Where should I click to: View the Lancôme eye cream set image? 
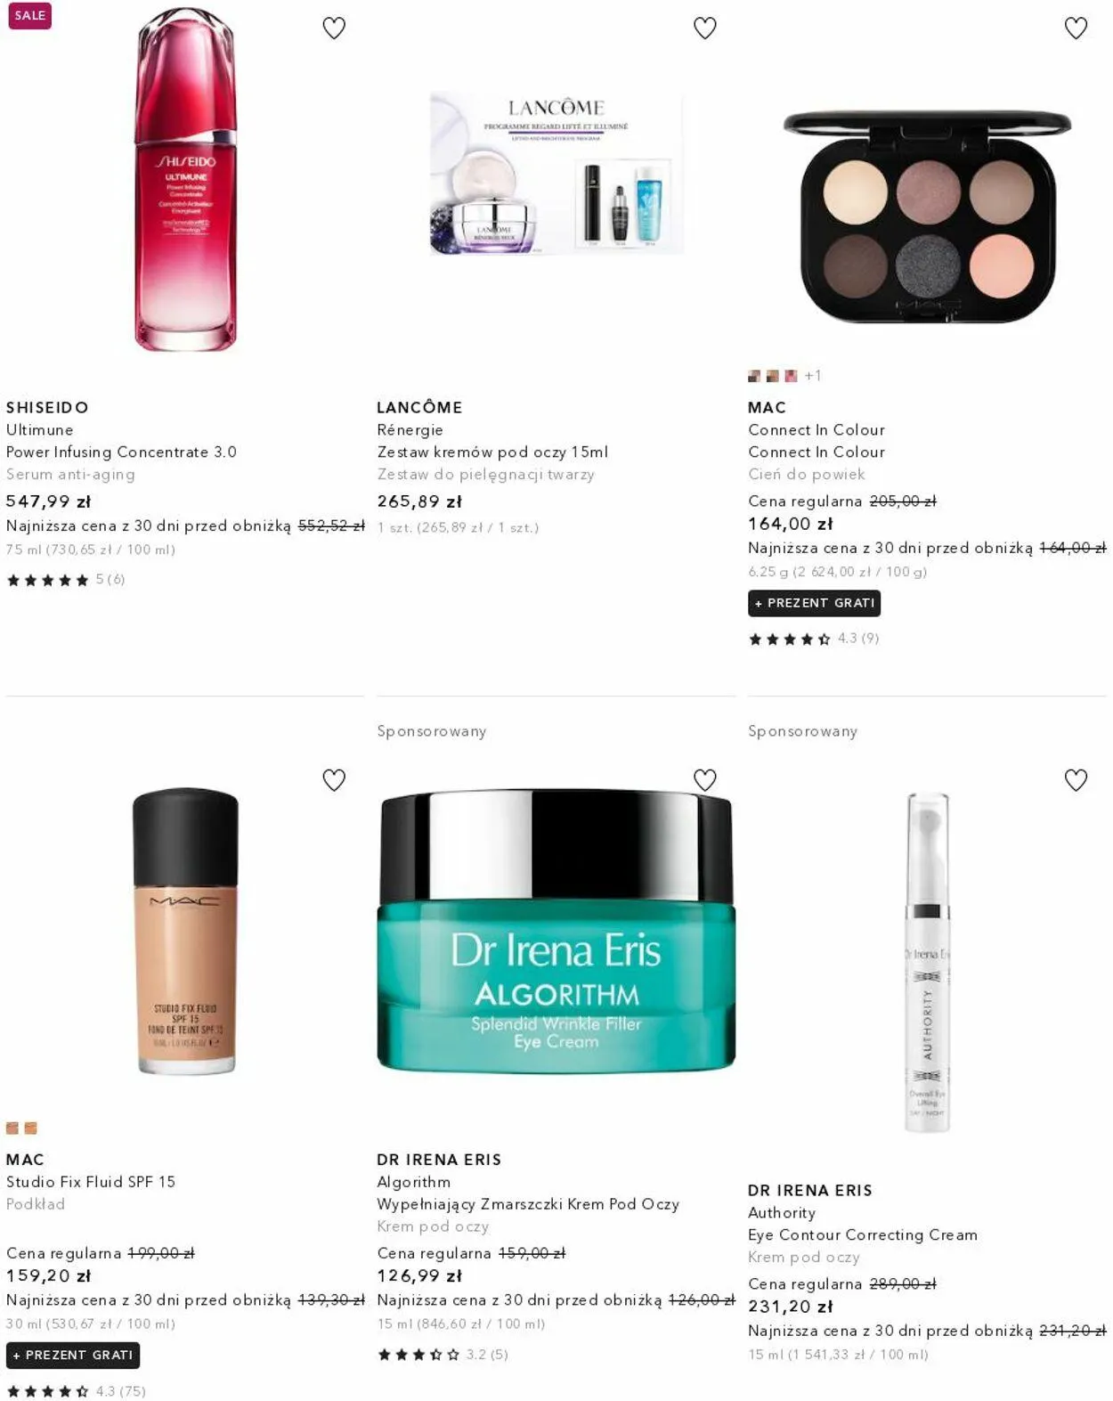coord(556,173)
